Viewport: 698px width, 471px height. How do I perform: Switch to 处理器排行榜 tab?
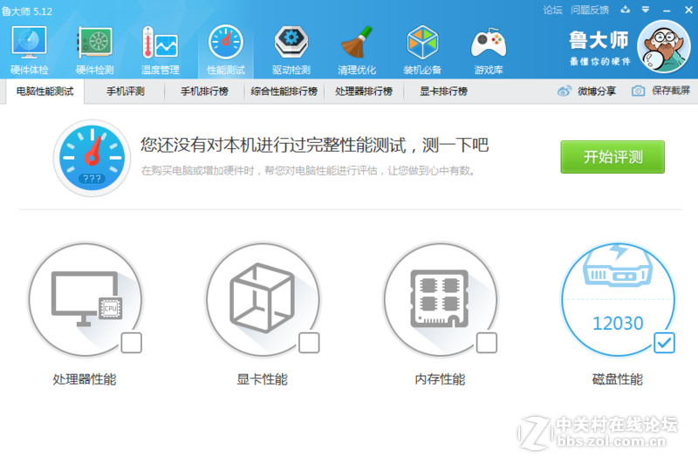pyautogui.click(x=364, y=92)
